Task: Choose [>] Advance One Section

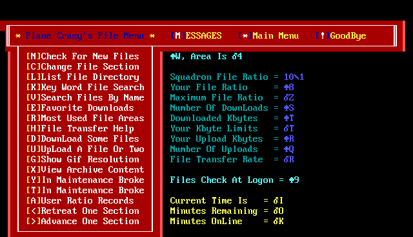Action: click(x=83, y=222)
